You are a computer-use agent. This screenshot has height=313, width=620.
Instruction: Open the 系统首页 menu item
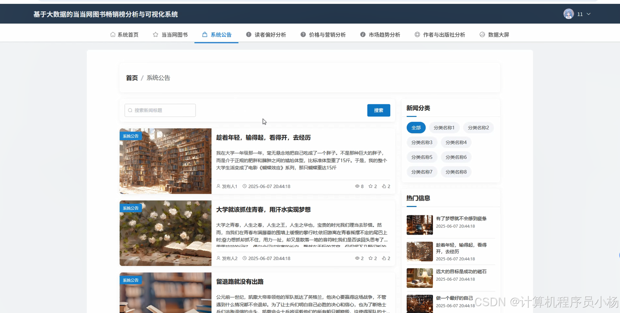[124, 34]
